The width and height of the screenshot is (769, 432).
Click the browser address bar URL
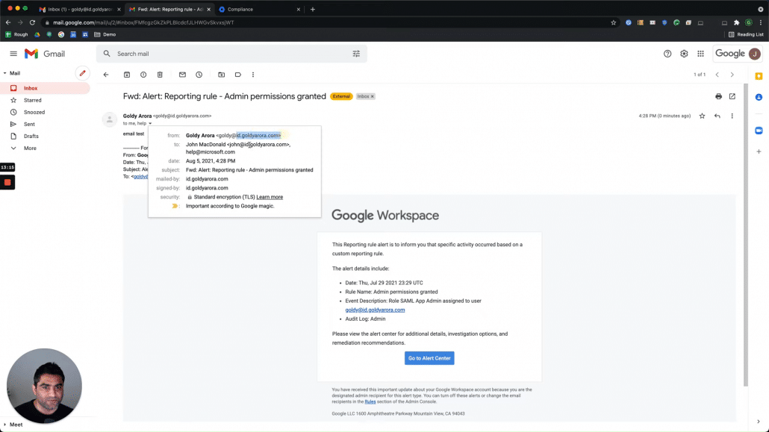pos(143,22)
